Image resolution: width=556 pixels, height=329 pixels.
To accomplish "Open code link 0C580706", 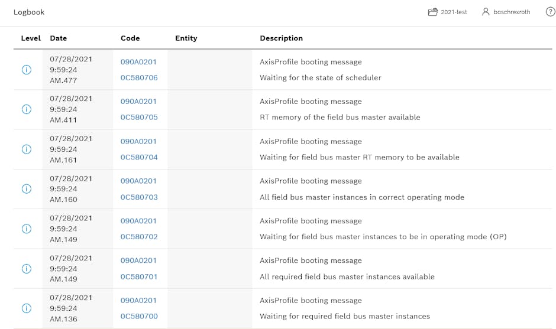I will click(139, 77).
